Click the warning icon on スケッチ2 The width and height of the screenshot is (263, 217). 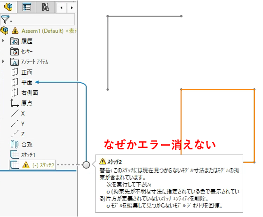click(26, 165)
